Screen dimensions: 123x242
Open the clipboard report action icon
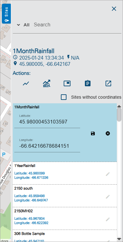tap(88, 83)
